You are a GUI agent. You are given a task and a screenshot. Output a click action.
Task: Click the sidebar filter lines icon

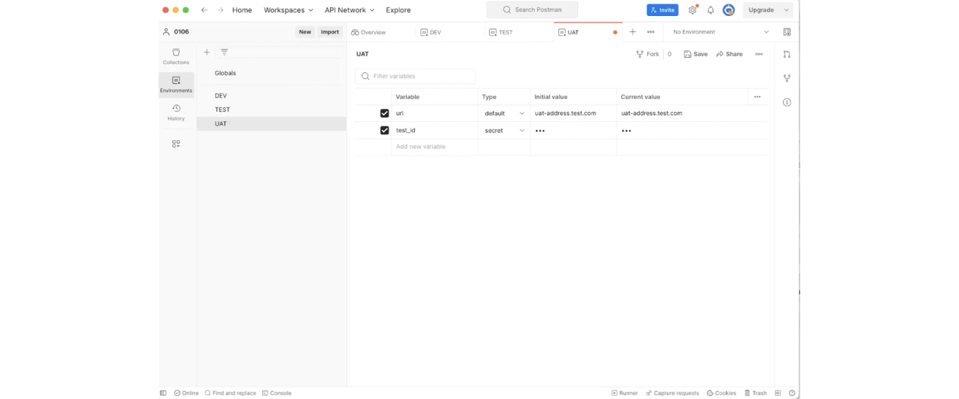pyautogui.click(x=224, y=52)
